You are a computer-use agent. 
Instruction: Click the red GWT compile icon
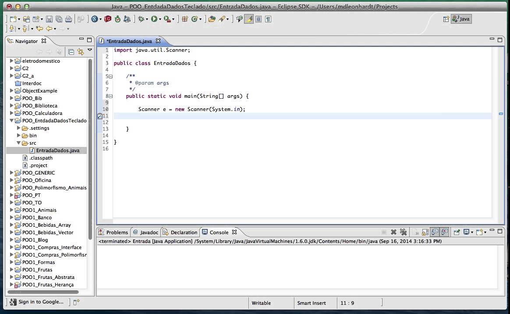click(x=108, y=19)
